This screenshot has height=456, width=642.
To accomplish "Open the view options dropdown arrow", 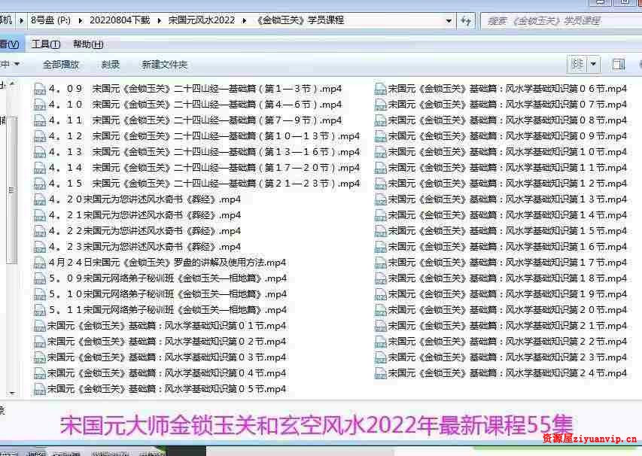I will 593,64.
